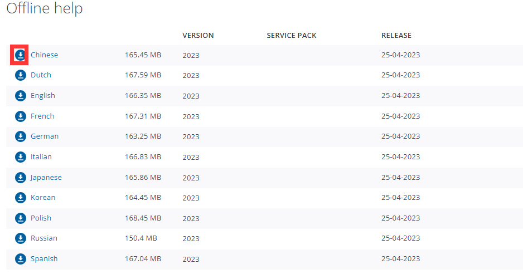Open the Chinese offline help link

coord(44,55)
